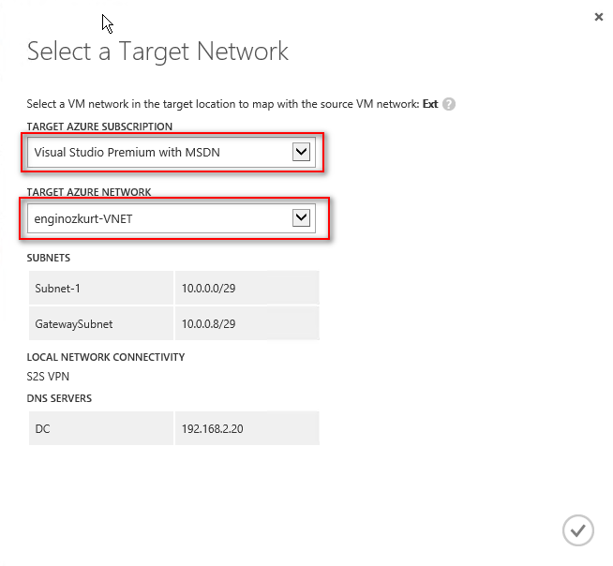Screen dimensions: 613x566
Task: Click the DNS SERVERS section heading
Action: (59, 398)
